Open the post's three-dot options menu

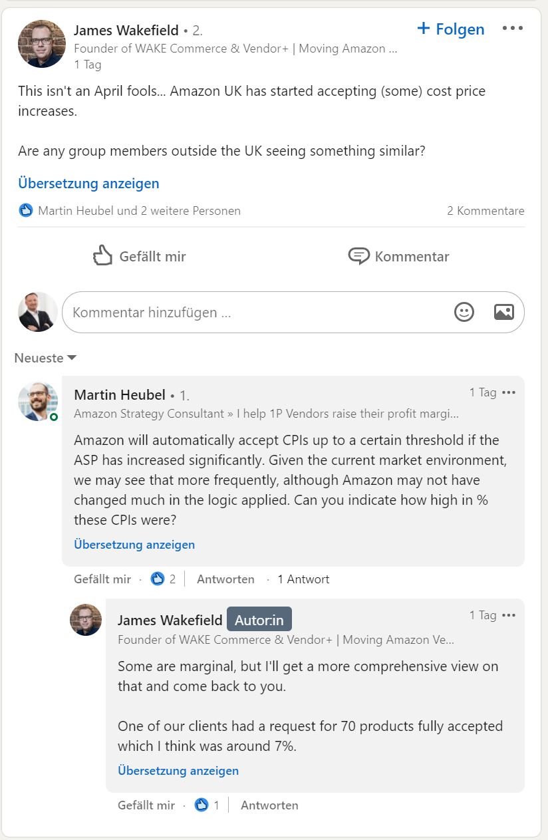click(513, 29)
